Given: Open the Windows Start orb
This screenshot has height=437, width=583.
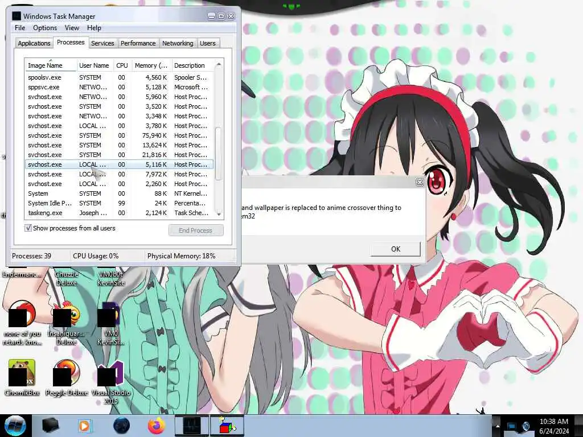Looking at the screenshot, I should click(x=15, y=426).
